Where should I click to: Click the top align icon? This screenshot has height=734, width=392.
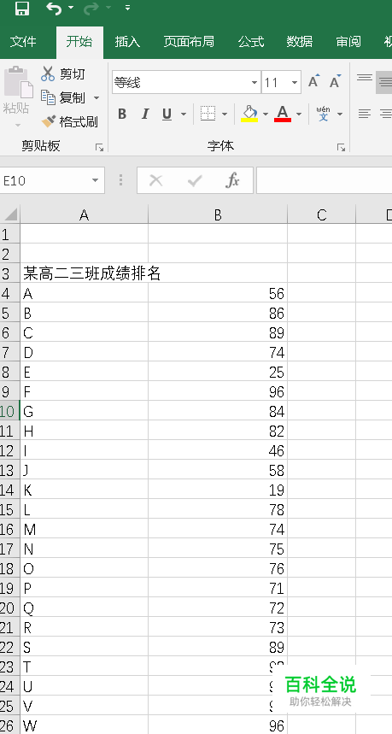tap(365, 78)
